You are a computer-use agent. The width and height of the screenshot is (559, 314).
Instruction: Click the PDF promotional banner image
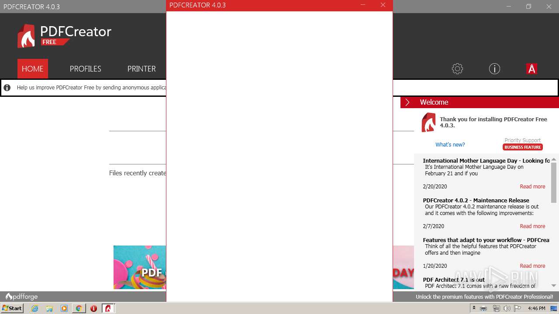[x=140, y=267]
